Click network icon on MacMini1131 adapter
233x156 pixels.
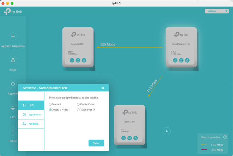(x=84, y=60)
